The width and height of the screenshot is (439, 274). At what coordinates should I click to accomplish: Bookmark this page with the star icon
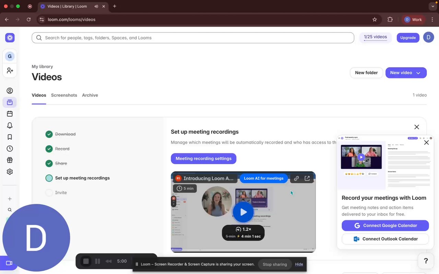[375, 20]
